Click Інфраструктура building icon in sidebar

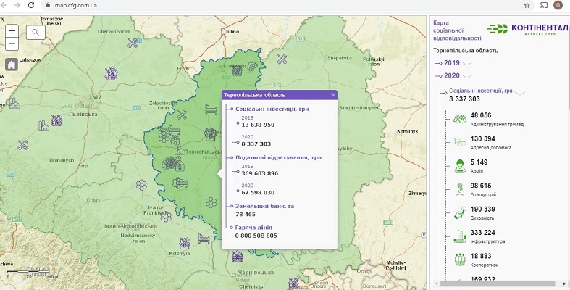tap(460, 236)
